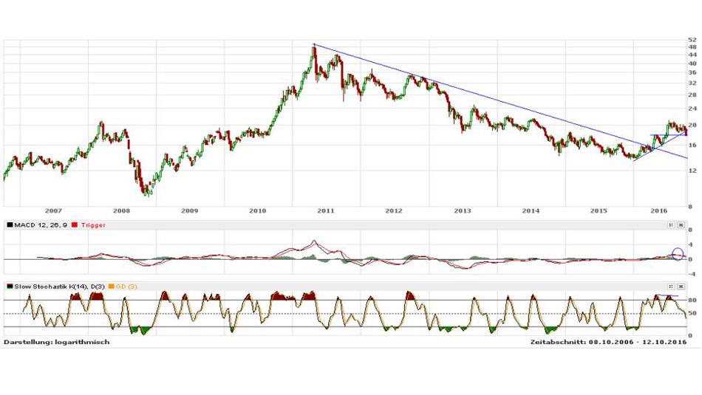Click the price peak where trendline starts
The height and width of the screenshot is (395, 702).
click(x=314, y=45)
